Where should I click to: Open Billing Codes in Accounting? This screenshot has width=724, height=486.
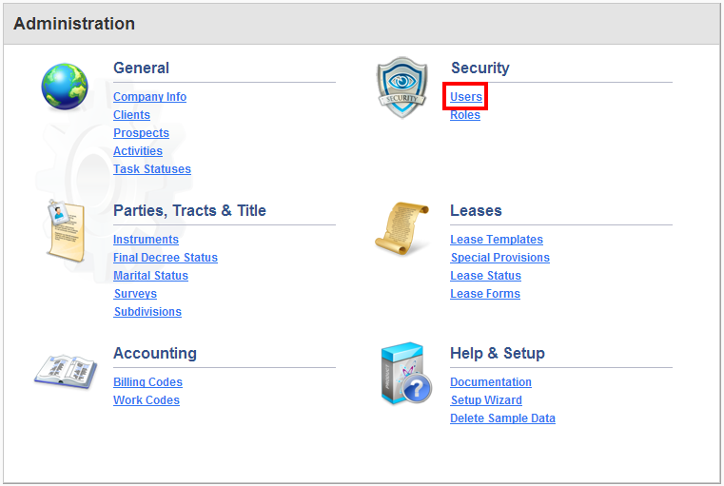[x=147, y=382]
